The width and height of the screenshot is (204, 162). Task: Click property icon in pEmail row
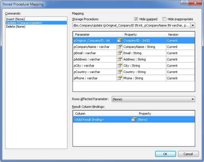[119, 53]
